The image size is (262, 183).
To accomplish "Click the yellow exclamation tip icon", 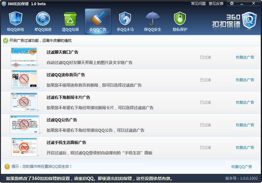I will [x=7, y=167].
